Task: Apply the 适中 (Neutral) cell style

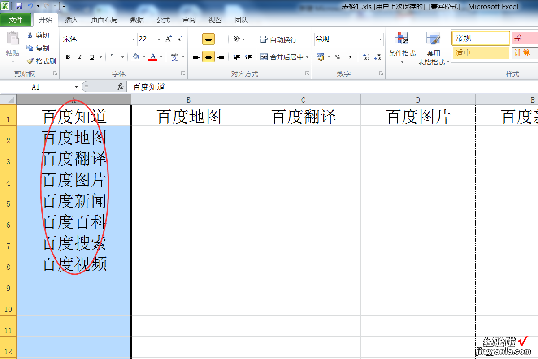Action: click(481, 53)
